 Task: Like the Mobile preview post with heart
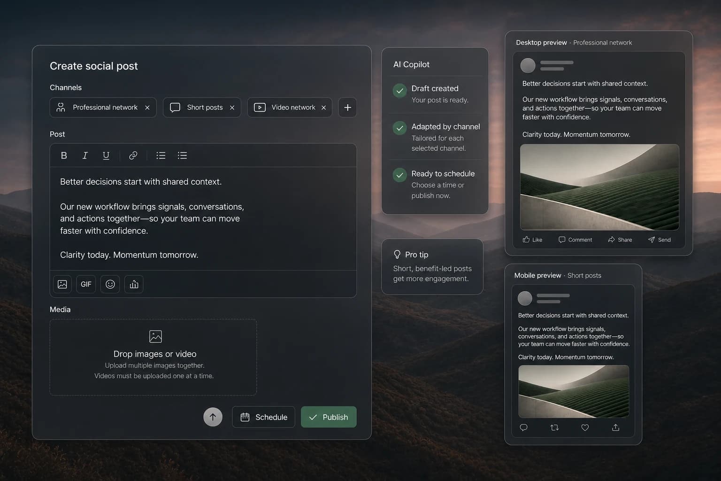click(x=585, y=427)
